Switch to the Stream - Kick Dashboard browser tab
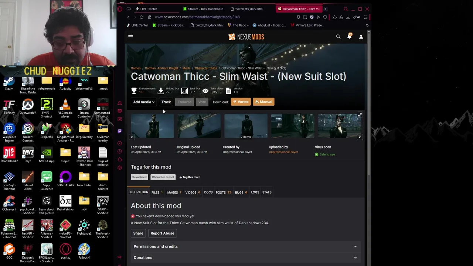Screen dimensions: 473x266 203,9
